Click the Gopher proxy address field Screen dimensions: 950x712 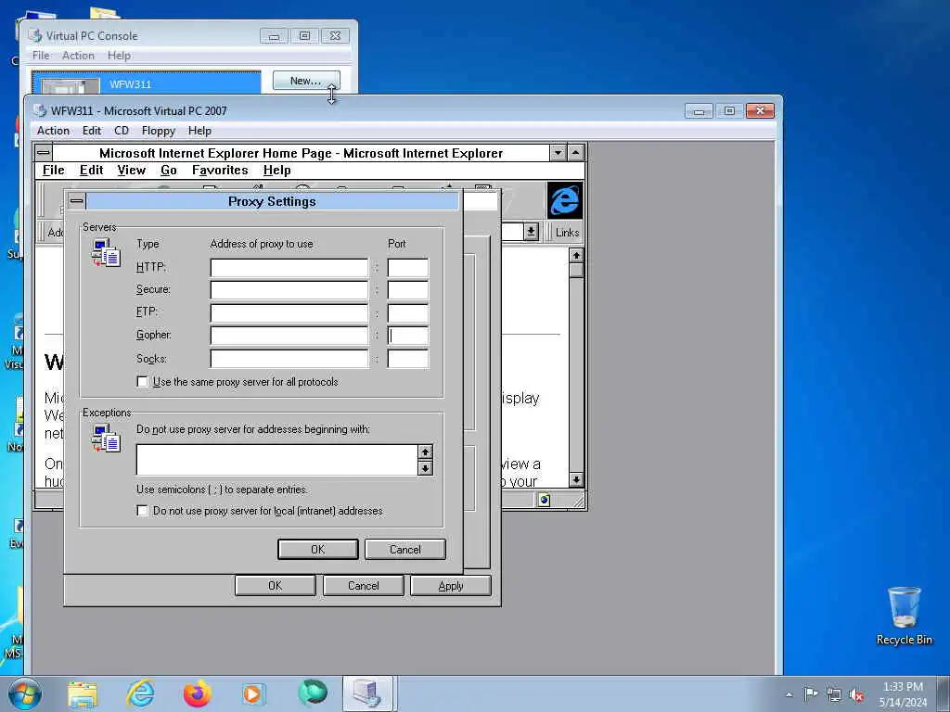tap(289, 335)
